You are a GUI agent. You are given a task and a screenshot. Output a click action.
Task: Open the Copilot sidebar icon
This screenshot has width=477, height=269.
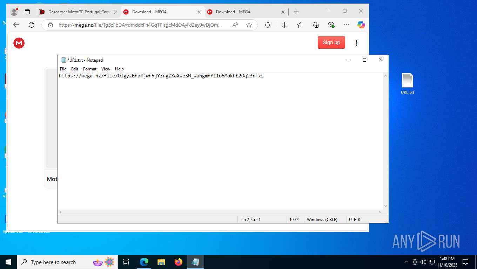[x=361, y=25]
